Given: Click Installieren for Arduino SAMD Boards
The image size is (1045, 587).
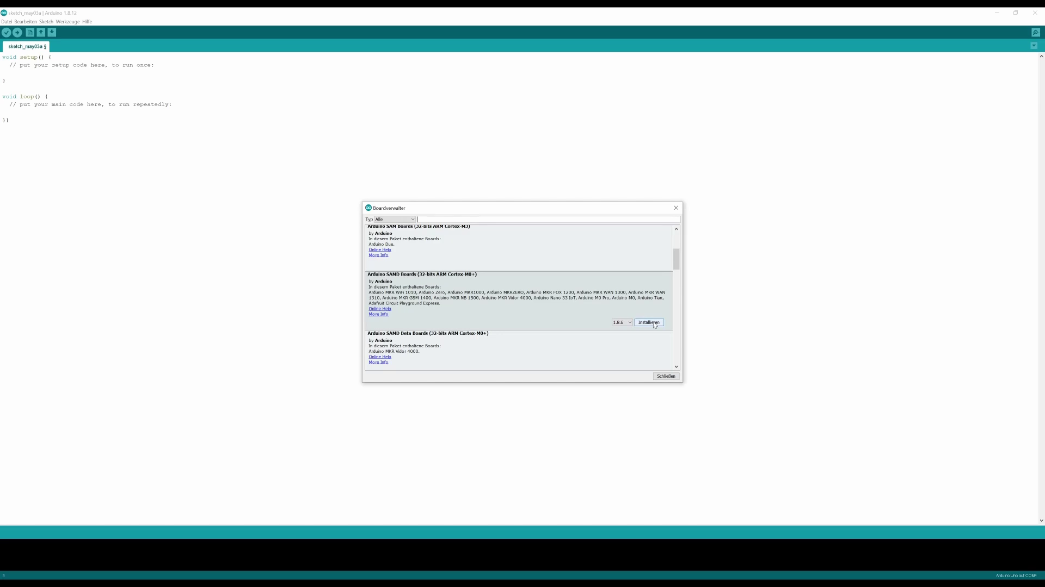Looking at the screenshot, I should coord(649,323).
